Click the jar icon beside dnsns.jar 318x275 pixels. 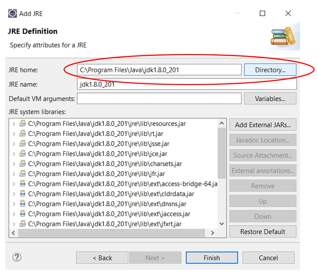(23, 204)
